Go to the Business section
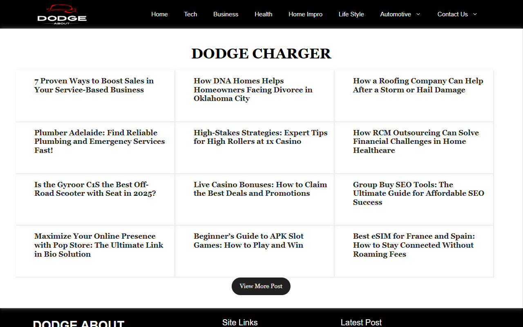Image resolution: width=523 pixels, height=327 pixels. (226, 14)
